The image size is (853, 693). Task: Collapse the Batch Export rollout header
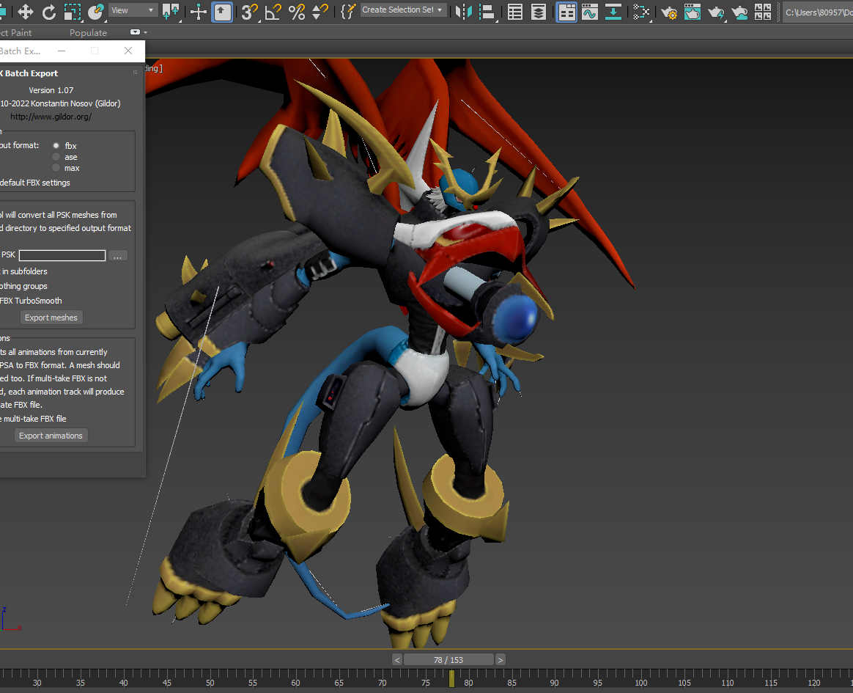coord(31,73)
